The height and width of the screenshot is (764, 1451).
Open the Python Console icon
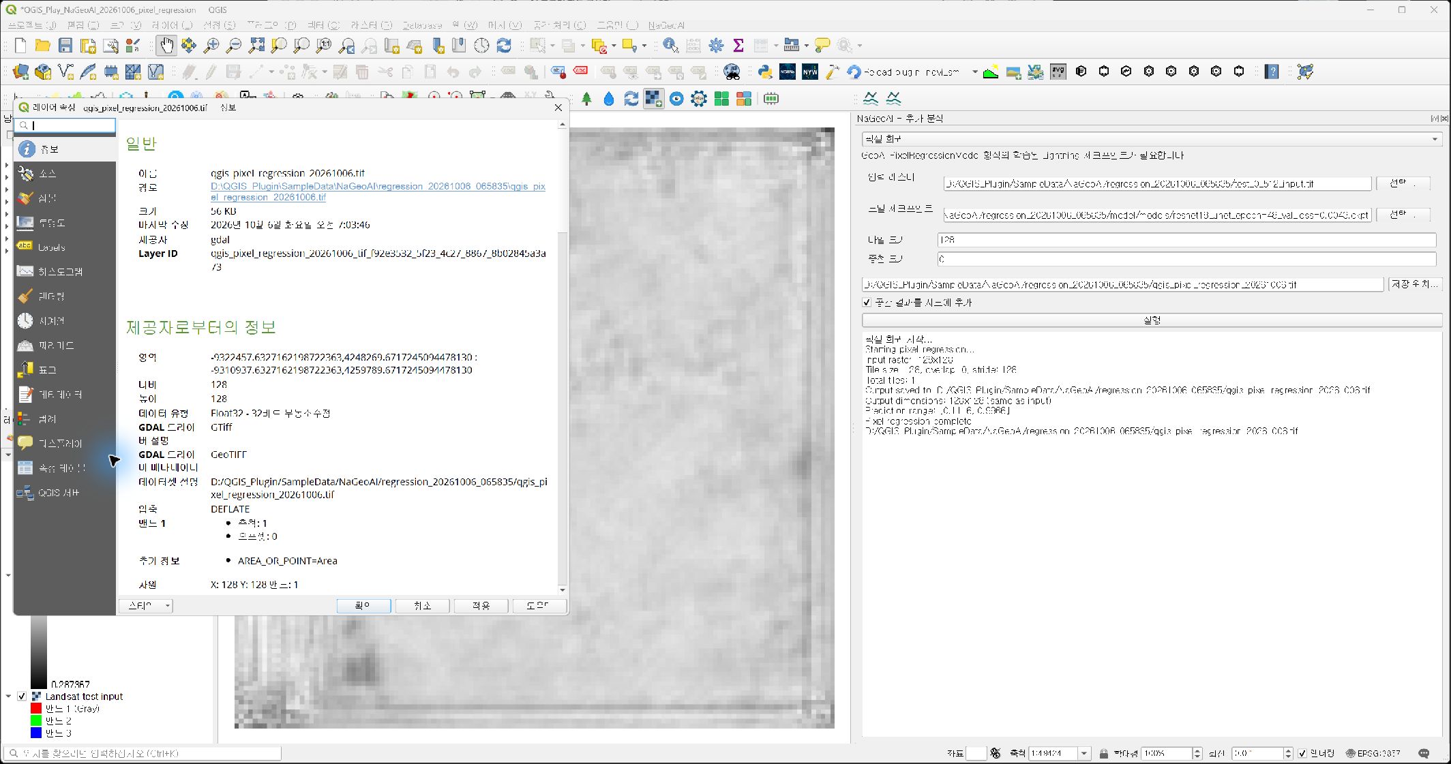coord(764,72)
